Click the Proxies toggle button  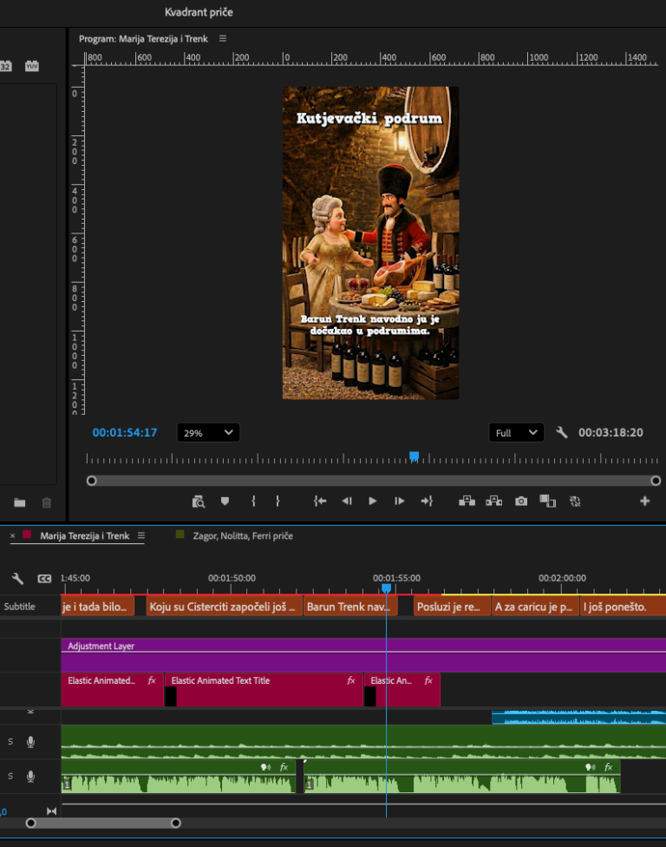(x=575, y=502)
